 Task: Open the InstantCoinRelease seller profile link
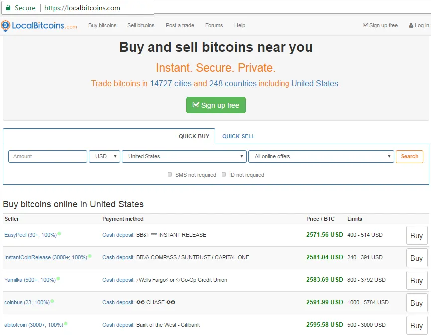(x=46, y=257)
